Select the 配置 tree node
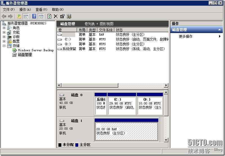The width and height of the screenshot is (225, 156). tap(16, 41)
